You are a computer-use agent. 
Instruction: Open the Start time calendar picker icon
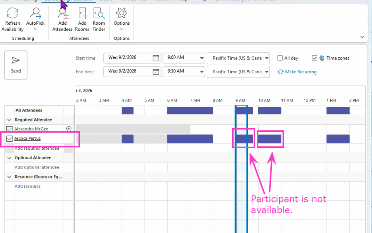pos(156,58)
